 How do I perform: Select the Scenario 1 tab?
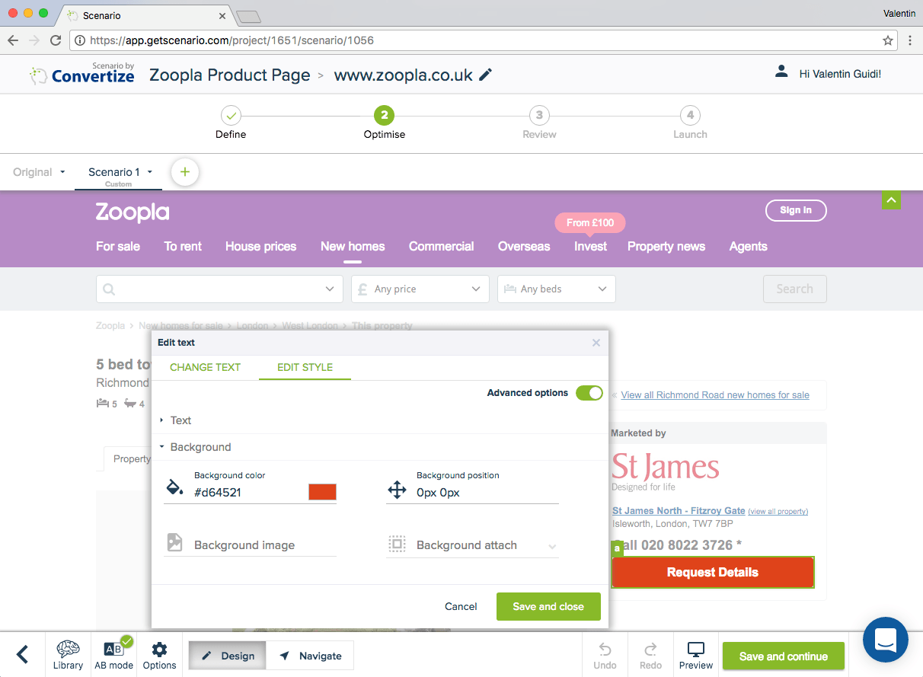[114, 172]
